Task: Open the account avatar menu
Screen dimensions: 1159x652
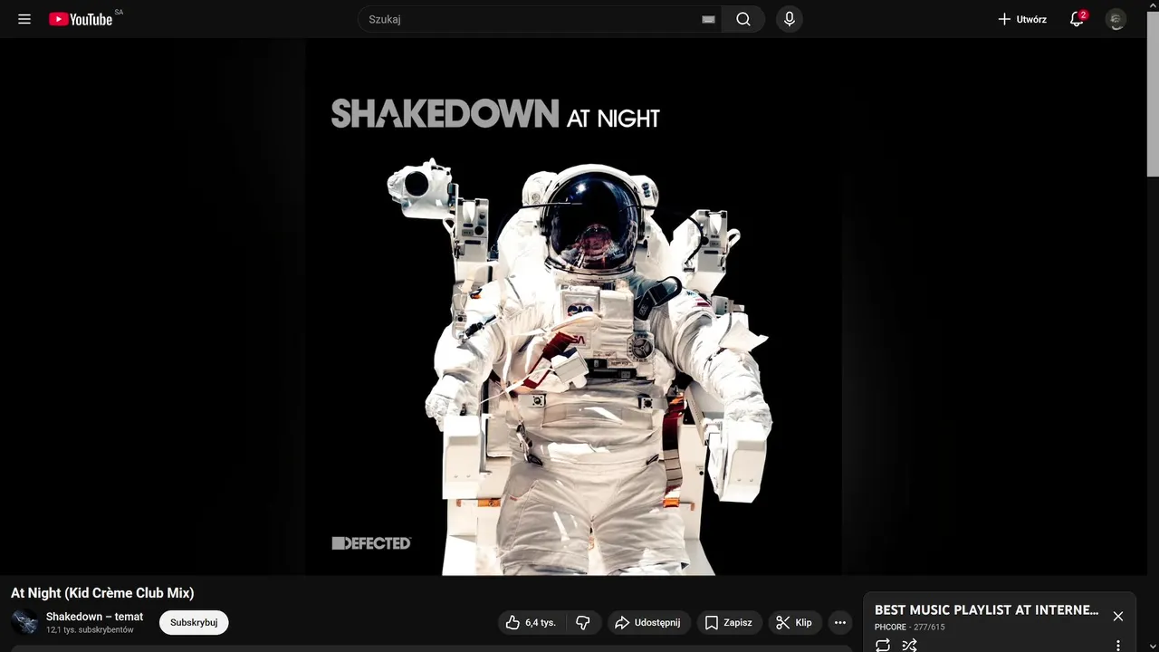Action: (1116, 19)
